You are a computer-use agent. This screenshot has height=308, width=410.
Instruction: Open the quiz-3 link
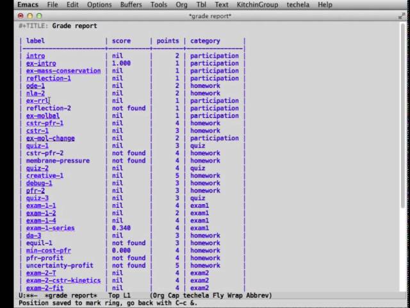click(x=37, y=198)
